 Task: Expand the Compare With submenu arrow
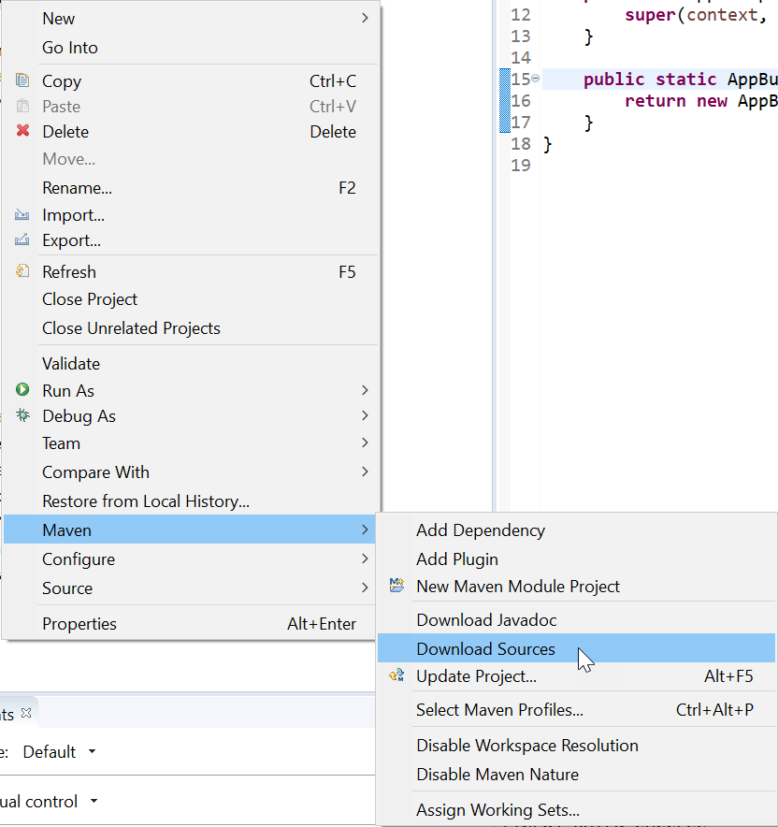coord(365,472)
